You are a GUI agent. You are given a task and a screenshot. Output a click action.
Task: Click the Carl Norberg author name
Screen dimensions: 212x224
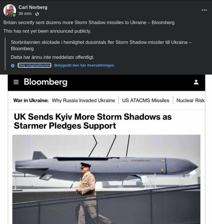(33, 7)
